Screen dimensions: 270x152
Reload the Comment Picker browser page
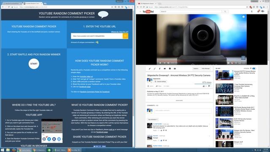8,7
